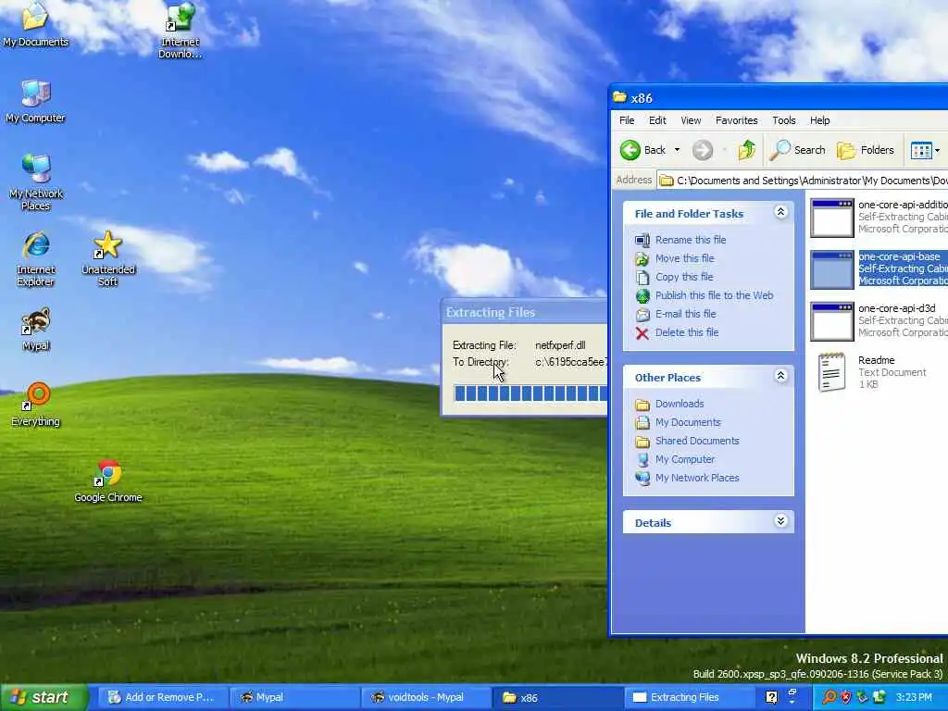Click the help question mark taskbar icon
The image size is (948, 711).
(771, 697)
